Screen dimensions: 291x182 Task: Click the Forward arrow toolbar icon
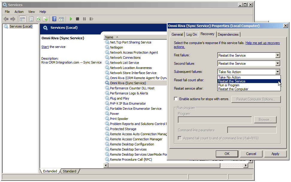(13, 19)
